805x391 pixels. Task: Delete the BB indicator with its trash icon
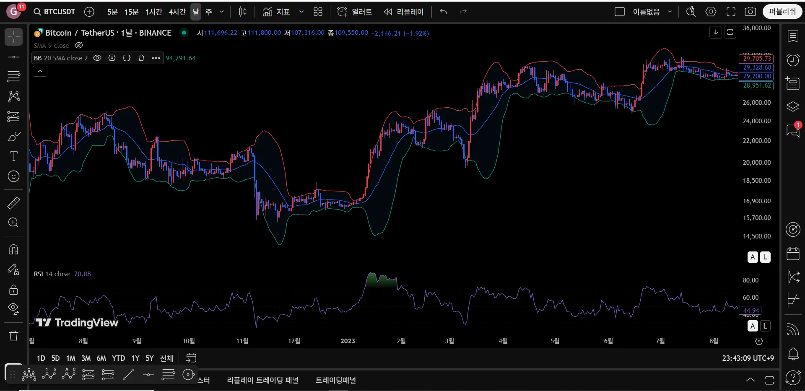click(x=141, y=58)
